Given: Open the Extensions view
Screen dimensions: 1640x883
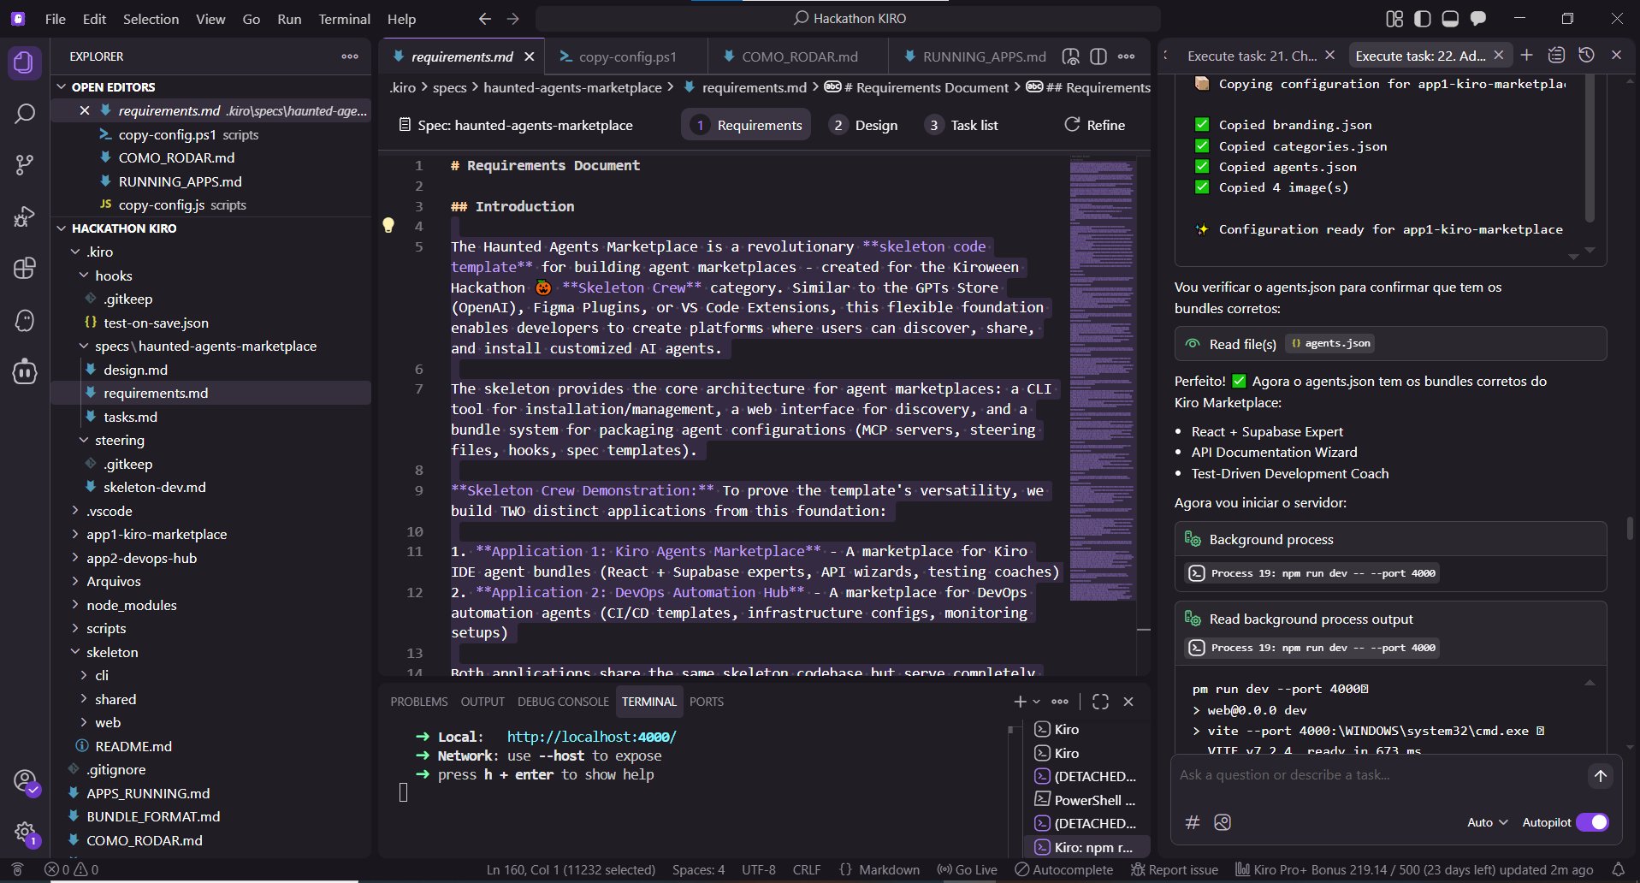Looking at the screenshot, I should [x=24, y=269].
